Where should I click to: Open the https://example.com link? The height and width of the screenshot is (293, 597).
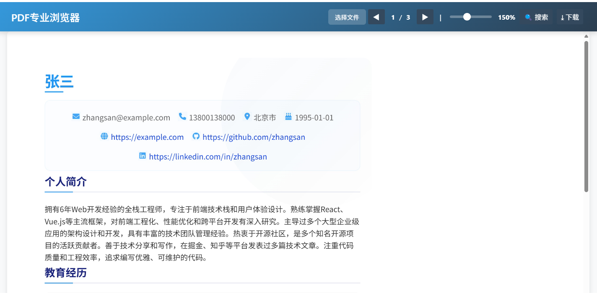(147, 137)
